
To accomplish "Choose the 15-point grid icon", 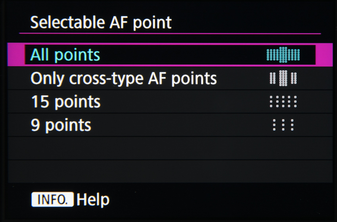I will point(283,101).
